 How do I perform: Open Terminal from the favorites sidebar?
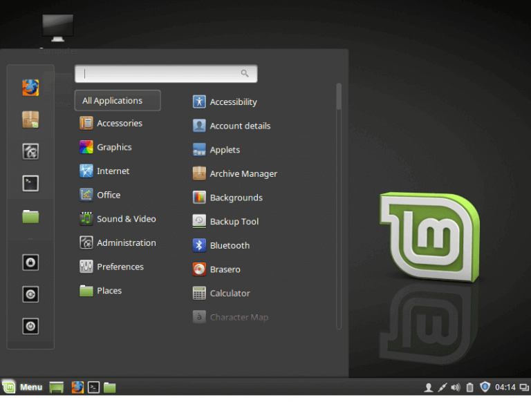pos(30,184)
